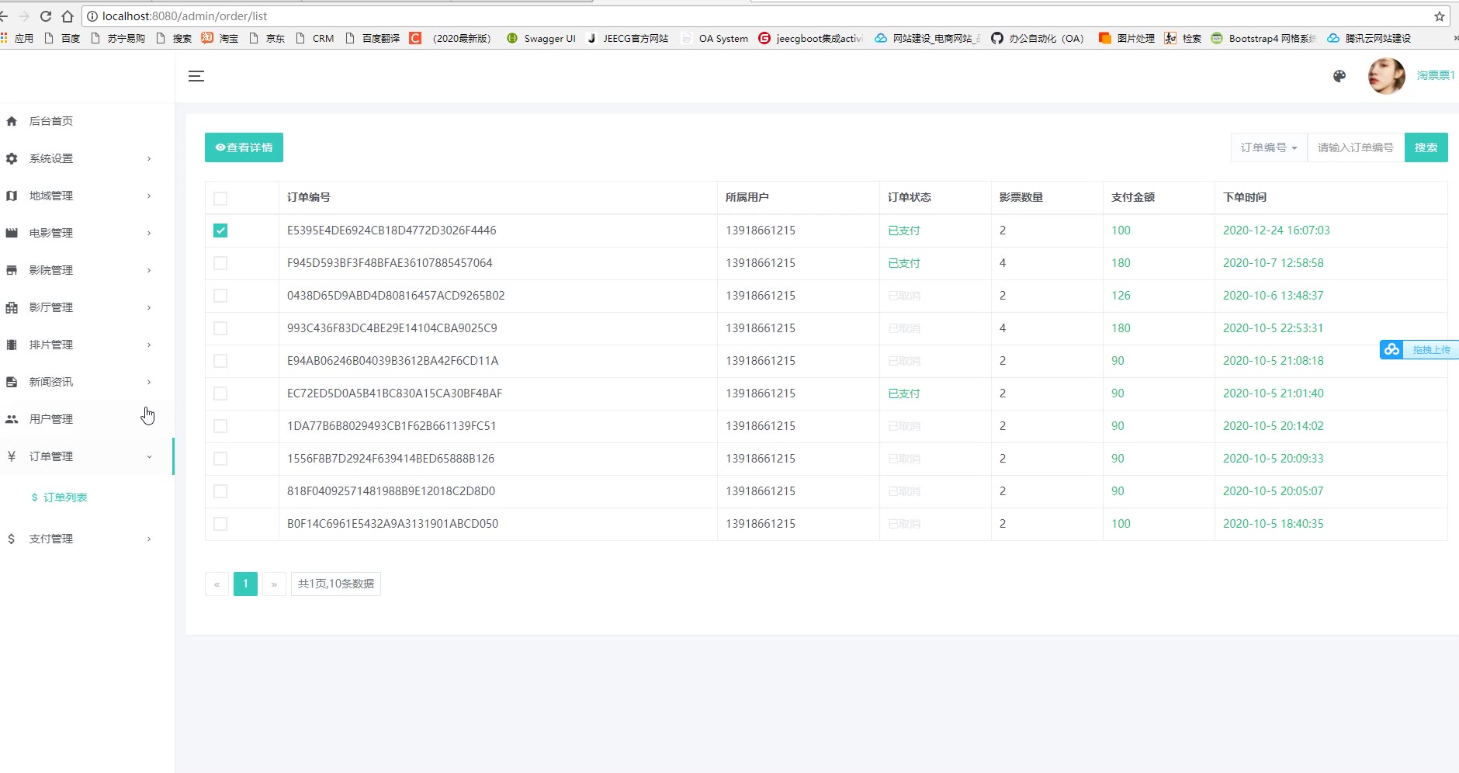Click the cloud upload 拖拽上传 widget
1459x773 pixels.
pos(1419,350)
